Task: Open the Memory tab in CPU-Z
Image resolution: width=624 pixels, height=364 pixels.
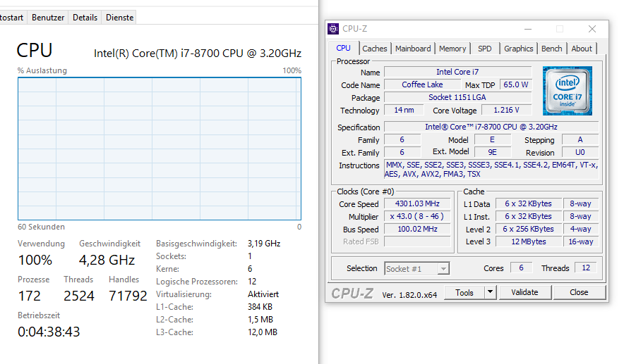Action: [452, 49]
